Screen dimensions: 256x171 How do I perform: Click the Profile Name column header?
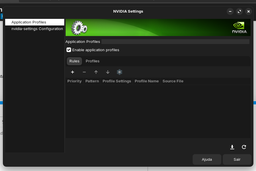pyautogui.click(x=147, y=81)
